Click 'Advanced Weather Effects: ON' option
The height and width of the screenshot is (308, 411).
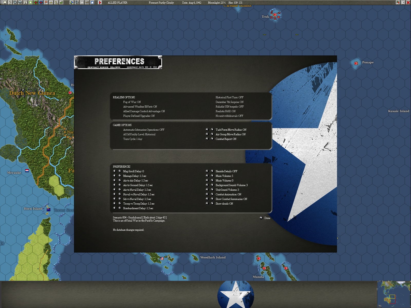pos(140,107)
